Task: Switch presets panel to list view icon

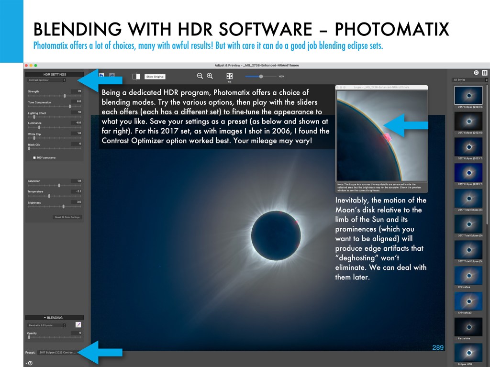Action: (x=485, y=72)
